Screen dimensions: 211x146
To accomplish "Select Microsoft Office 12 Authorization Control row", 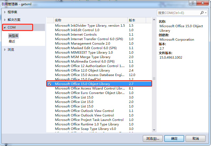I will [99, 66].
